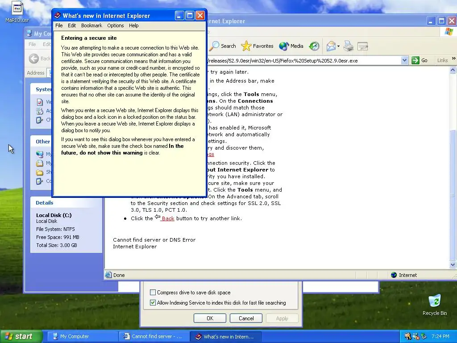Click 'Local Disk (C:)' title in Details

click(54, 215)
